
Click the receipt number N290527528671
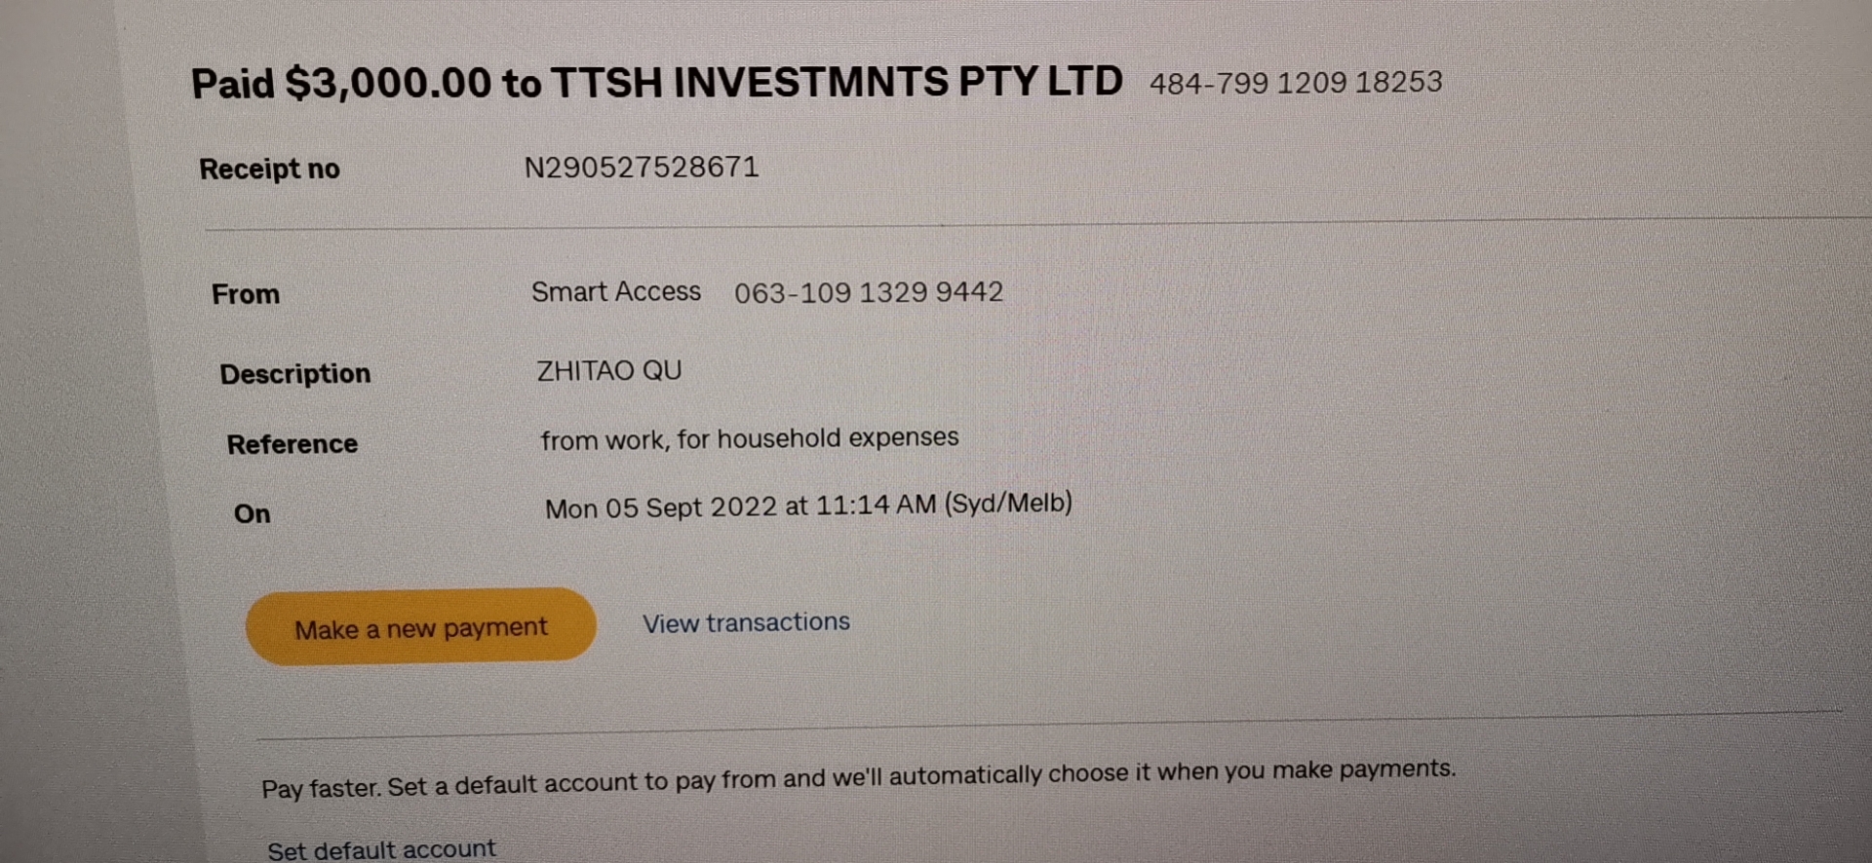coord(642,168)
